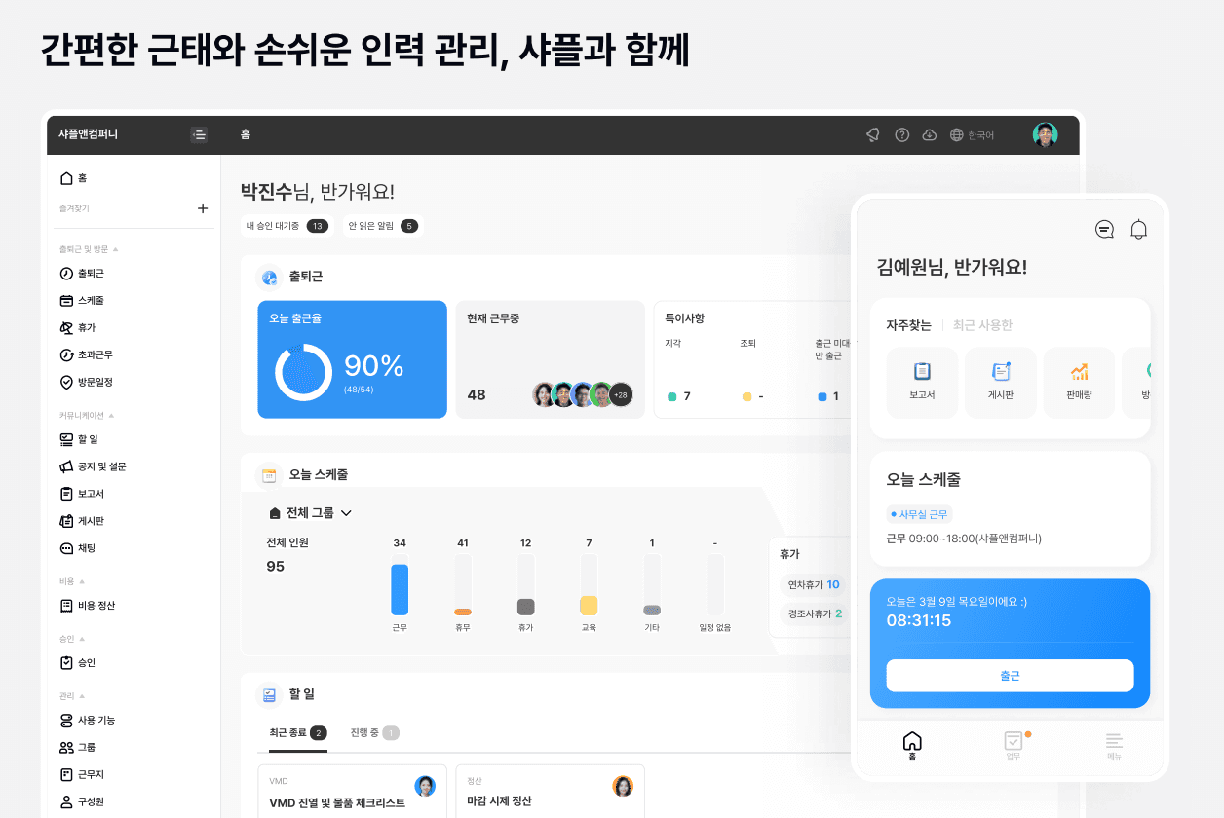Open the 마감 시제 정산 task card

click(550, 791)
